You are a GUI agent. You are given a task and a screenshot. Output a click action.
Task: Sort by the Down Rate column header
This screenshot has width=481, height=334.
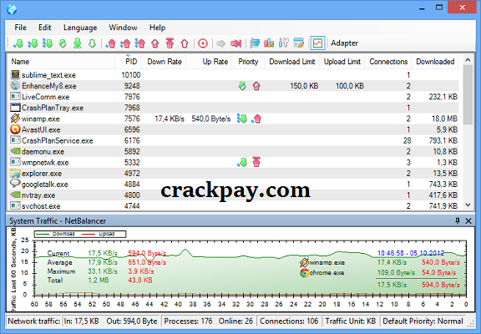(x=164, y=62)
